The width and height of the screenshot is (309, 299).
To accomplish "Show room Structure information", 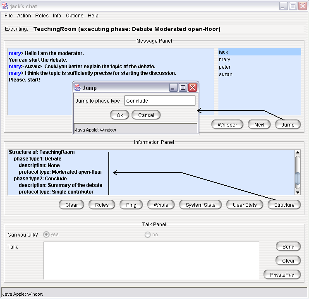I will pyautogui.click(x=284, y=205).
